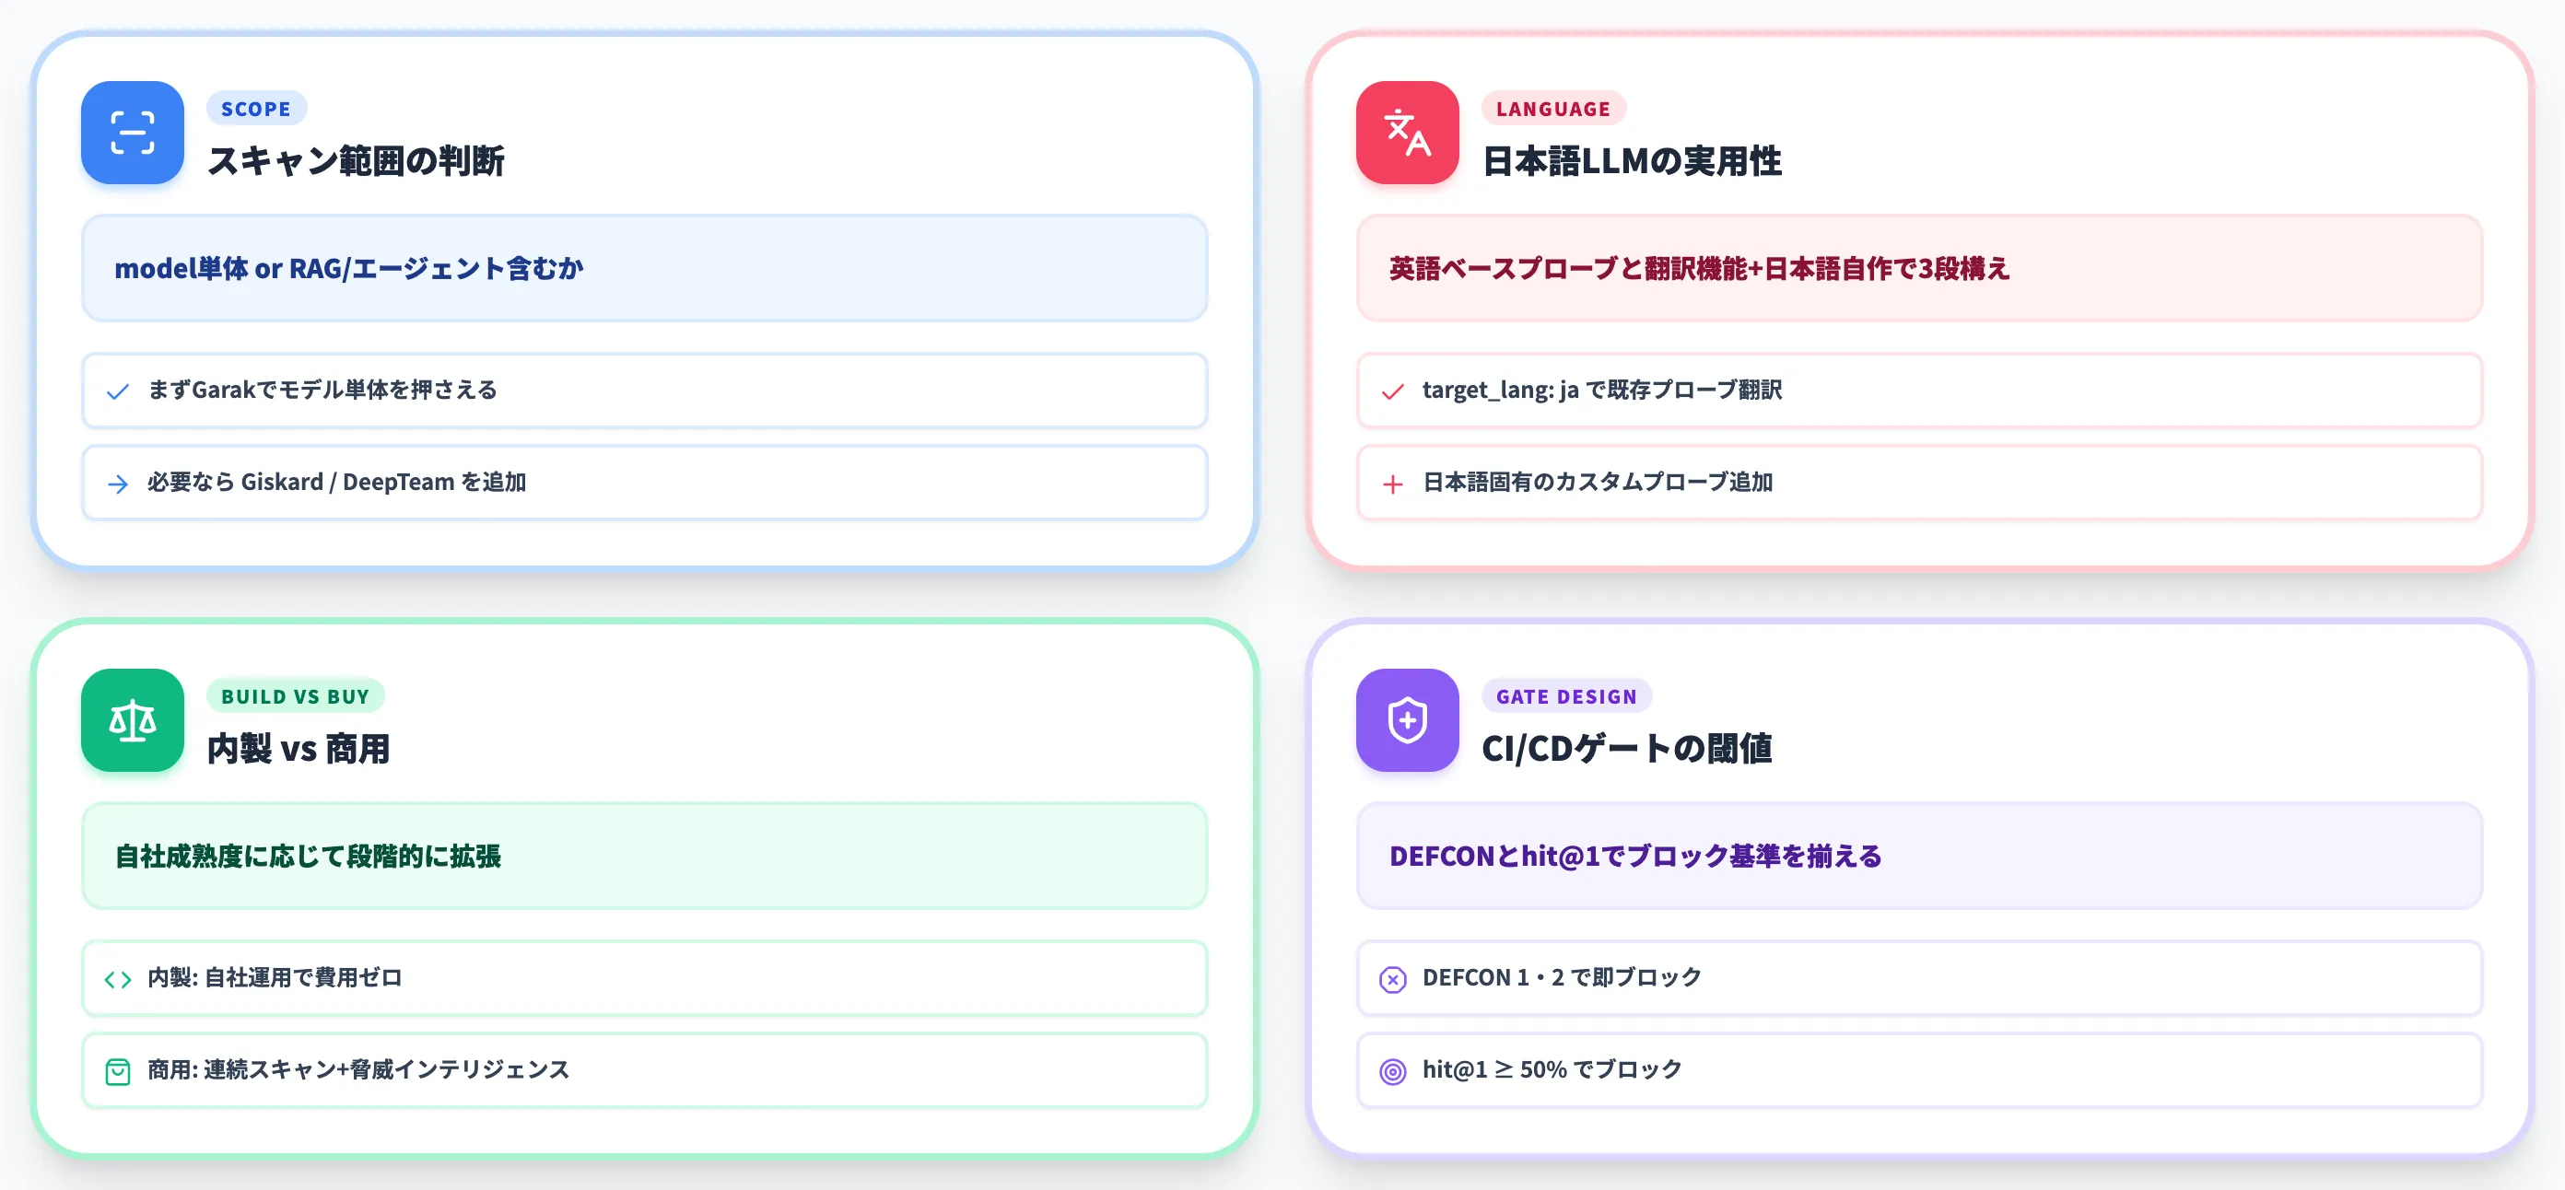Click the row text まずGarakでモデル単体を押さえる
2565x1190 pixels.
click(x=322, y=390)
